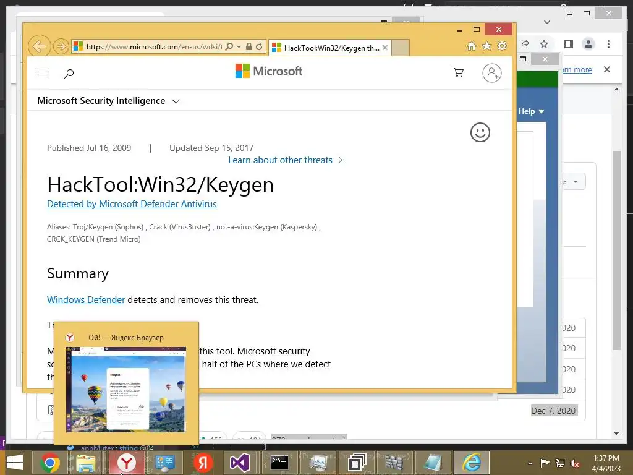Click the smiley face feedback icon
633x475 pixels.
click(x=480, y=132)
